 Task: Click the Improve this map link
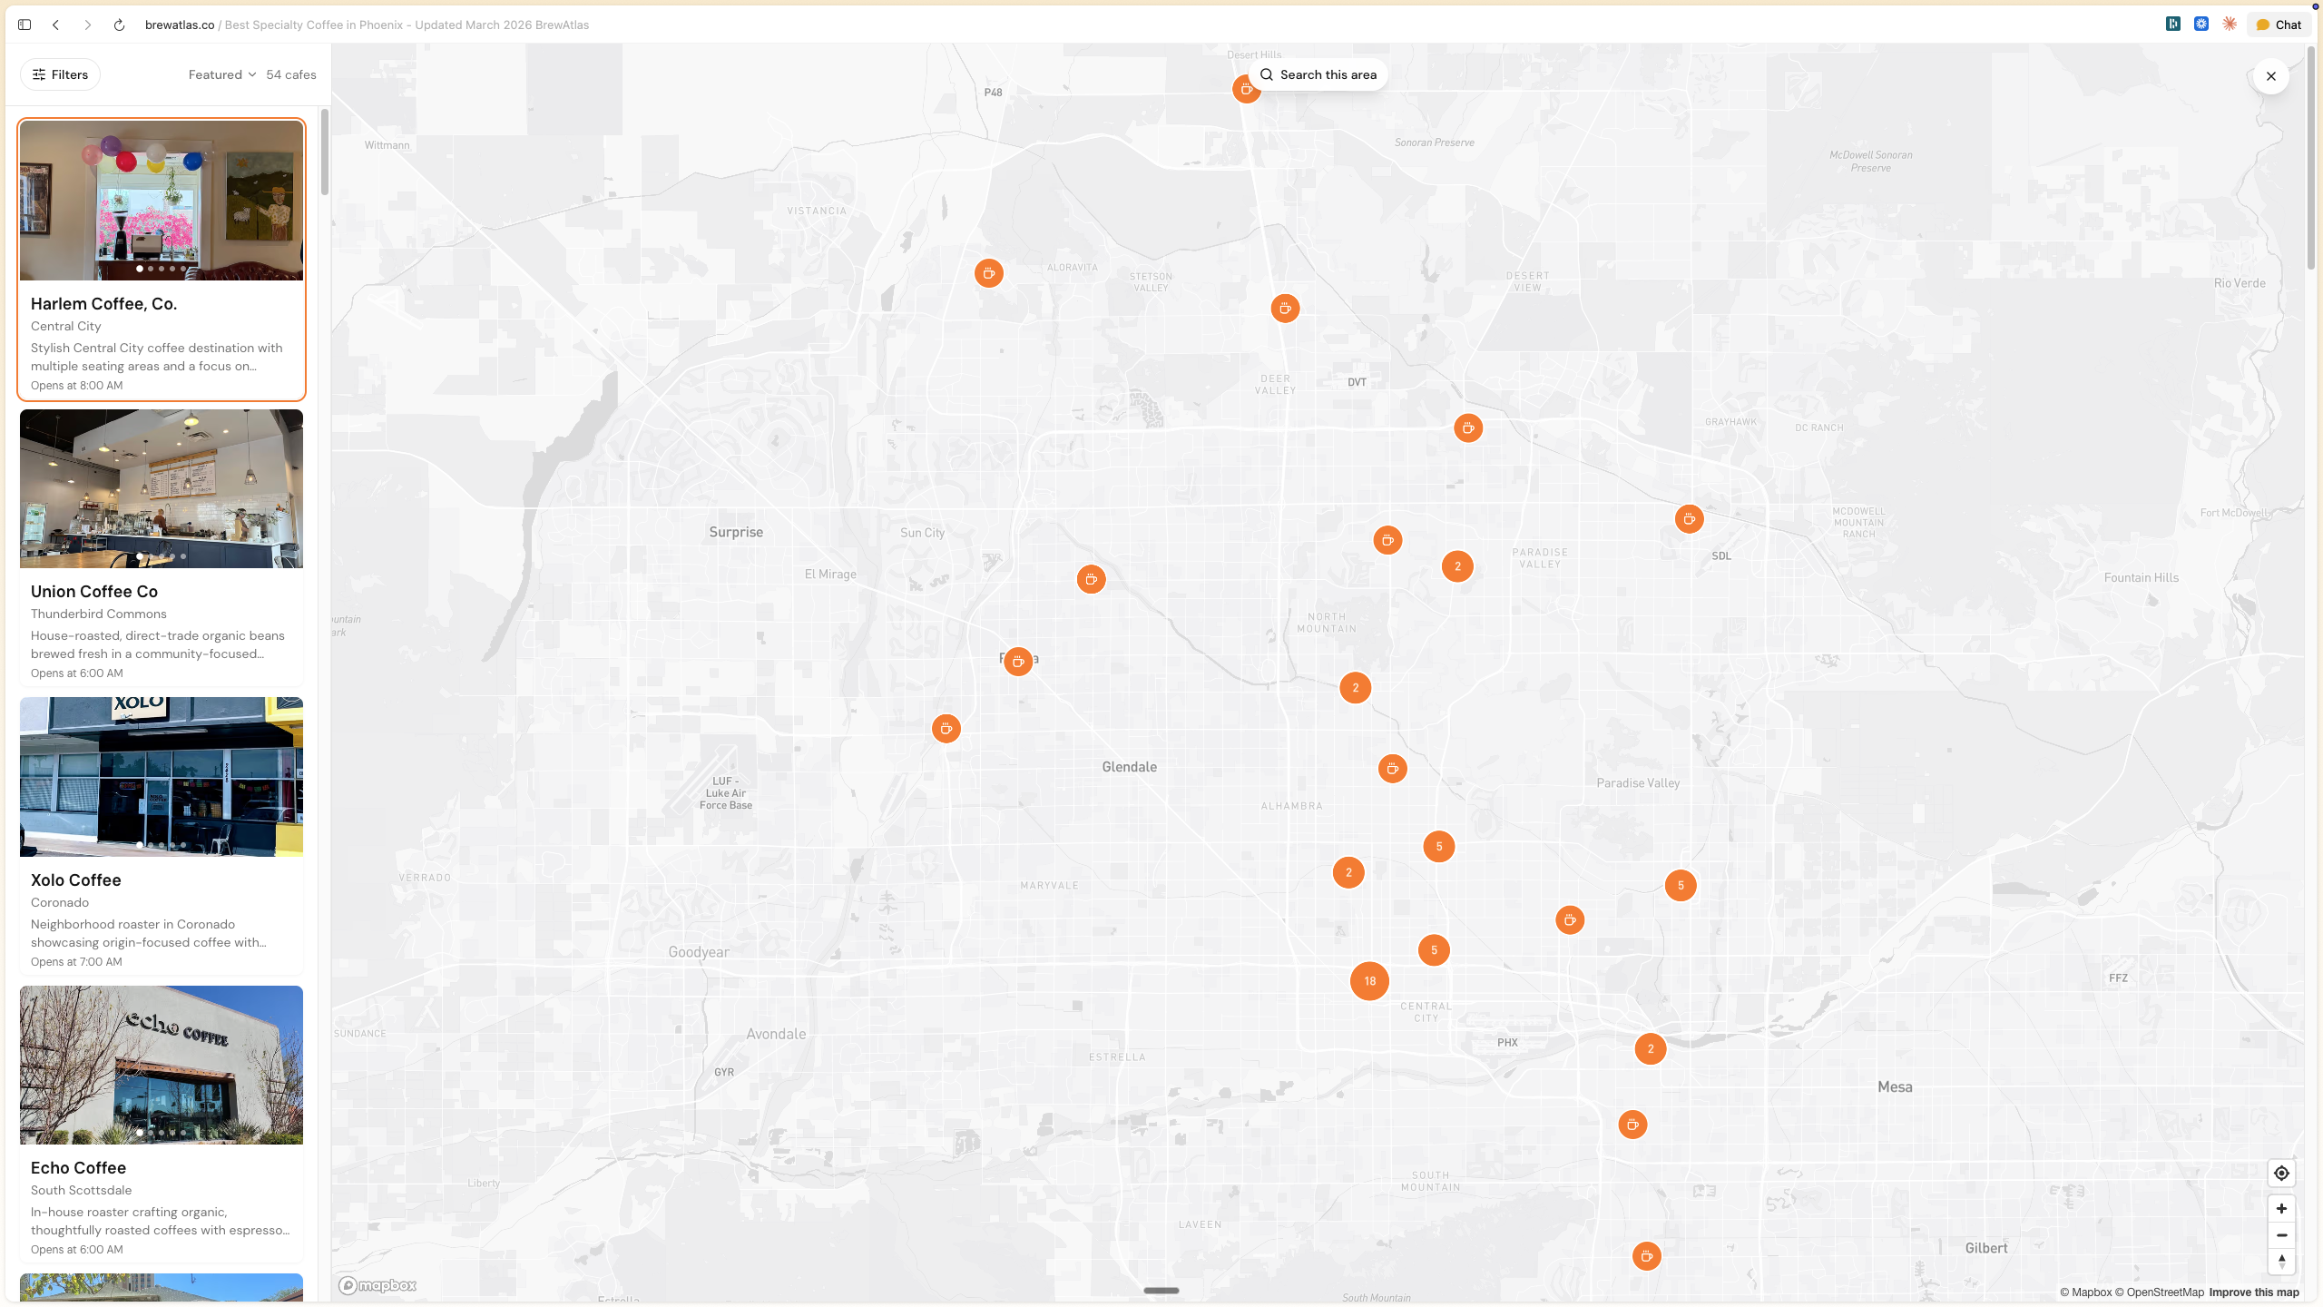click(2253, 1292)
